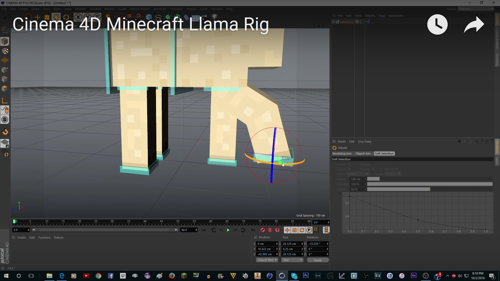
Task: Open the Simulate menu
Action: pyautogui.click(x=95, y=9)
